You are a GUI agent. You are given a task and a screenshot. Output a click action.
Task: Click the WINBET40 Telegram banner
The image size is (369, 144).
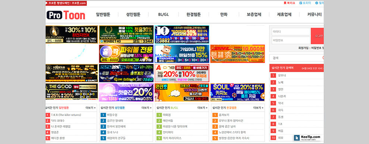(x=126, y=35)
